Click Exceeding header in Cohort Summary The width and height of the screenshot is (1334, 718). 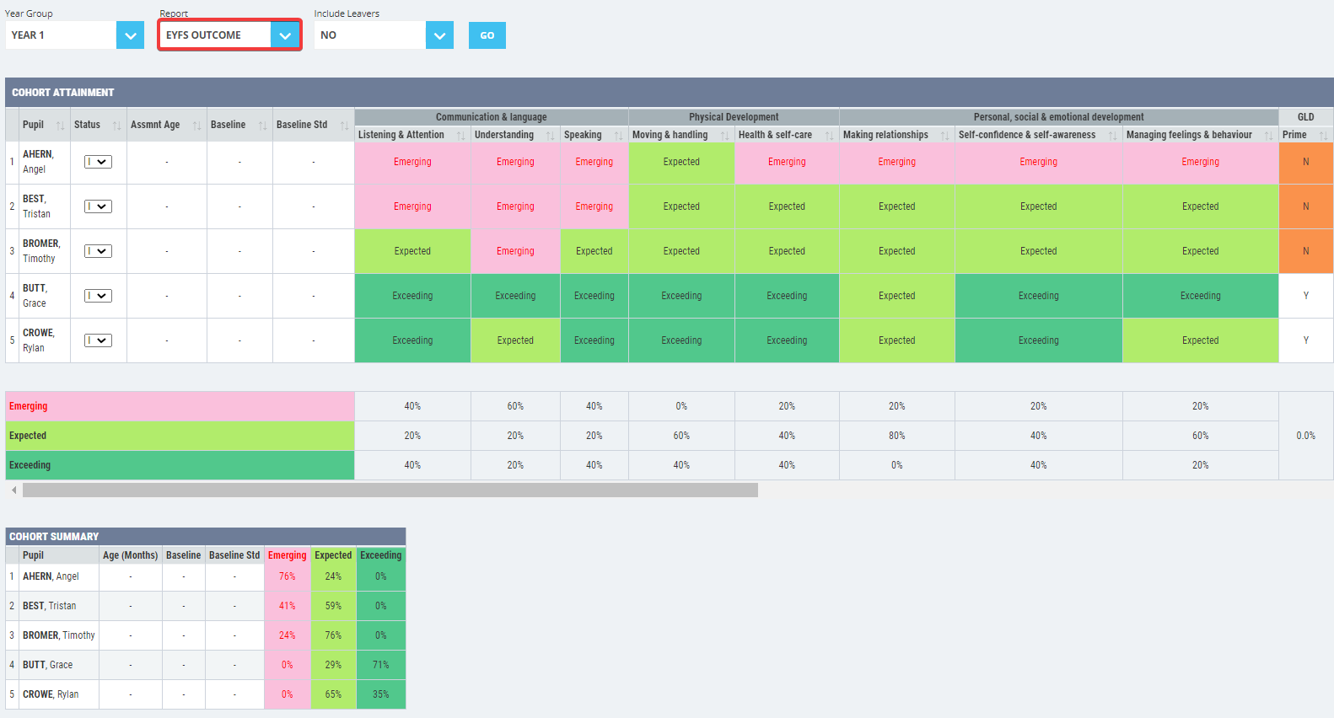tap(381, 555)
